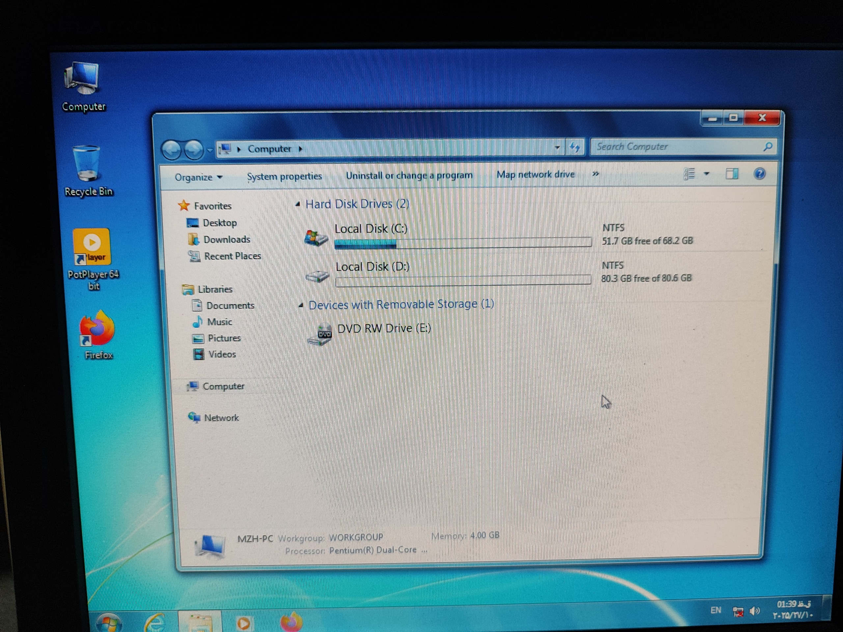The image size is (843, 632).
Task: Collapse the Hard Disk Drives group
Action: 298,204
